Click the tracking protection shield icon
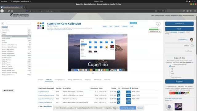 (x=27, y=11)
